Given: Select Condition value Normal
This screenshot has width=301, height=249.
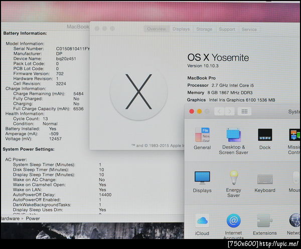Looking at the screenshot, I should point(50,124).
